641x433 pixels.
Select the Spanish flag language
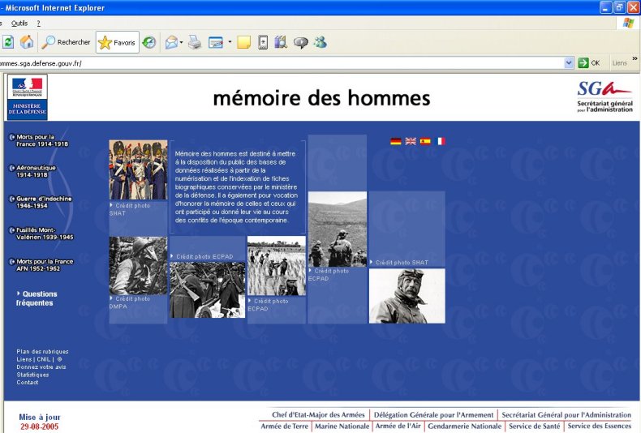point(425,141)
